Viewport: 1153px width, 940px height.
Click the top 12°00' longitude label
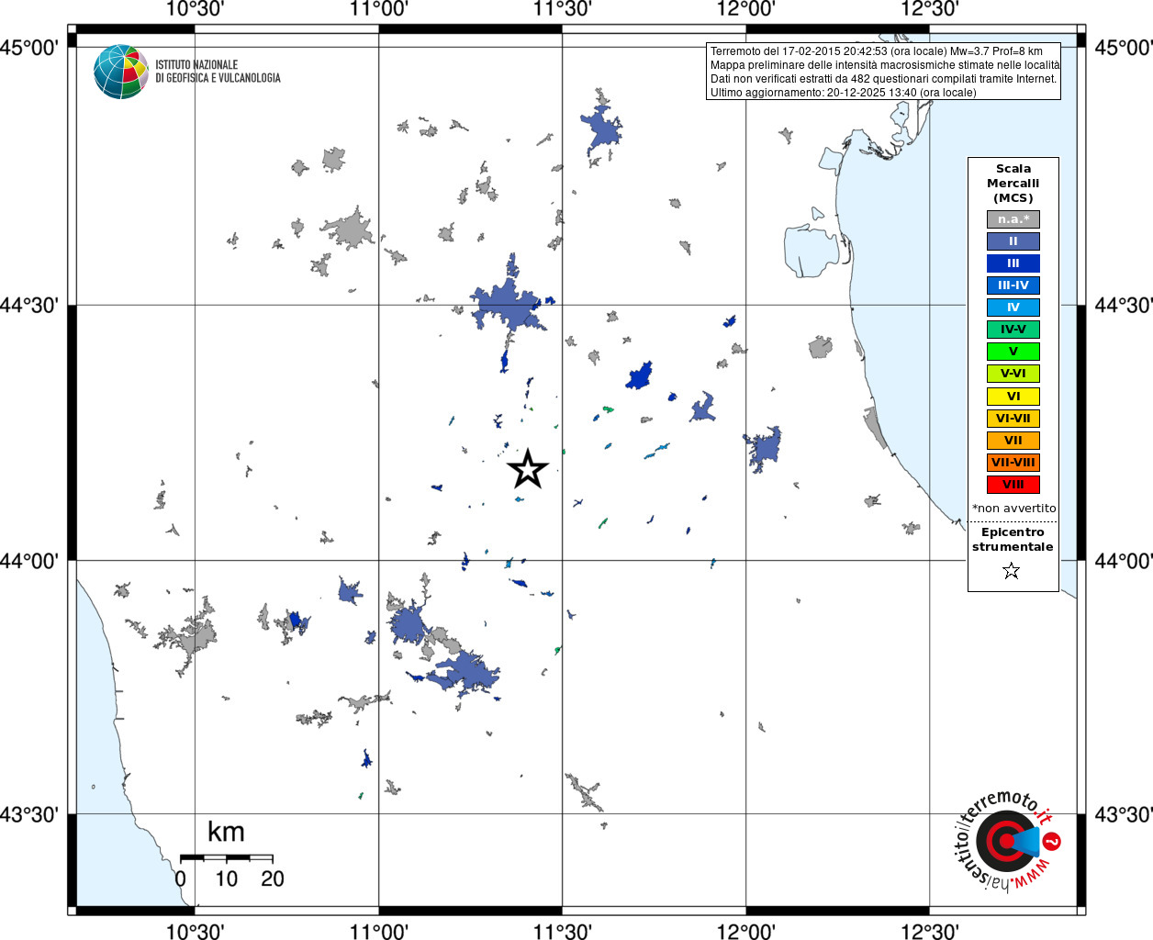click(x=745, y=9)
